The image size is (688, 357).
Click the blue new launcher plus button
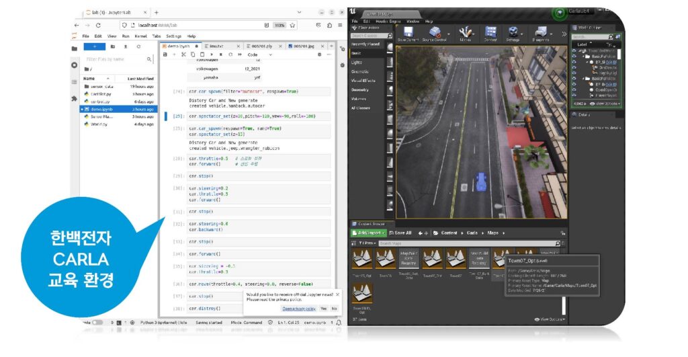pos(94,46)
